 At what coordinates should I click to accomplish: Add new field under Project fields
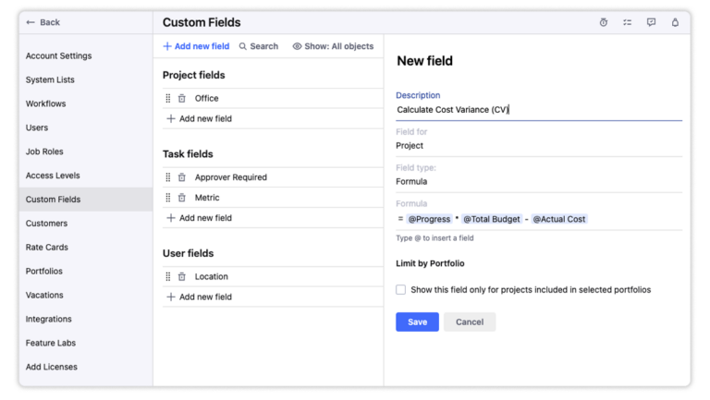pos(200,118)
